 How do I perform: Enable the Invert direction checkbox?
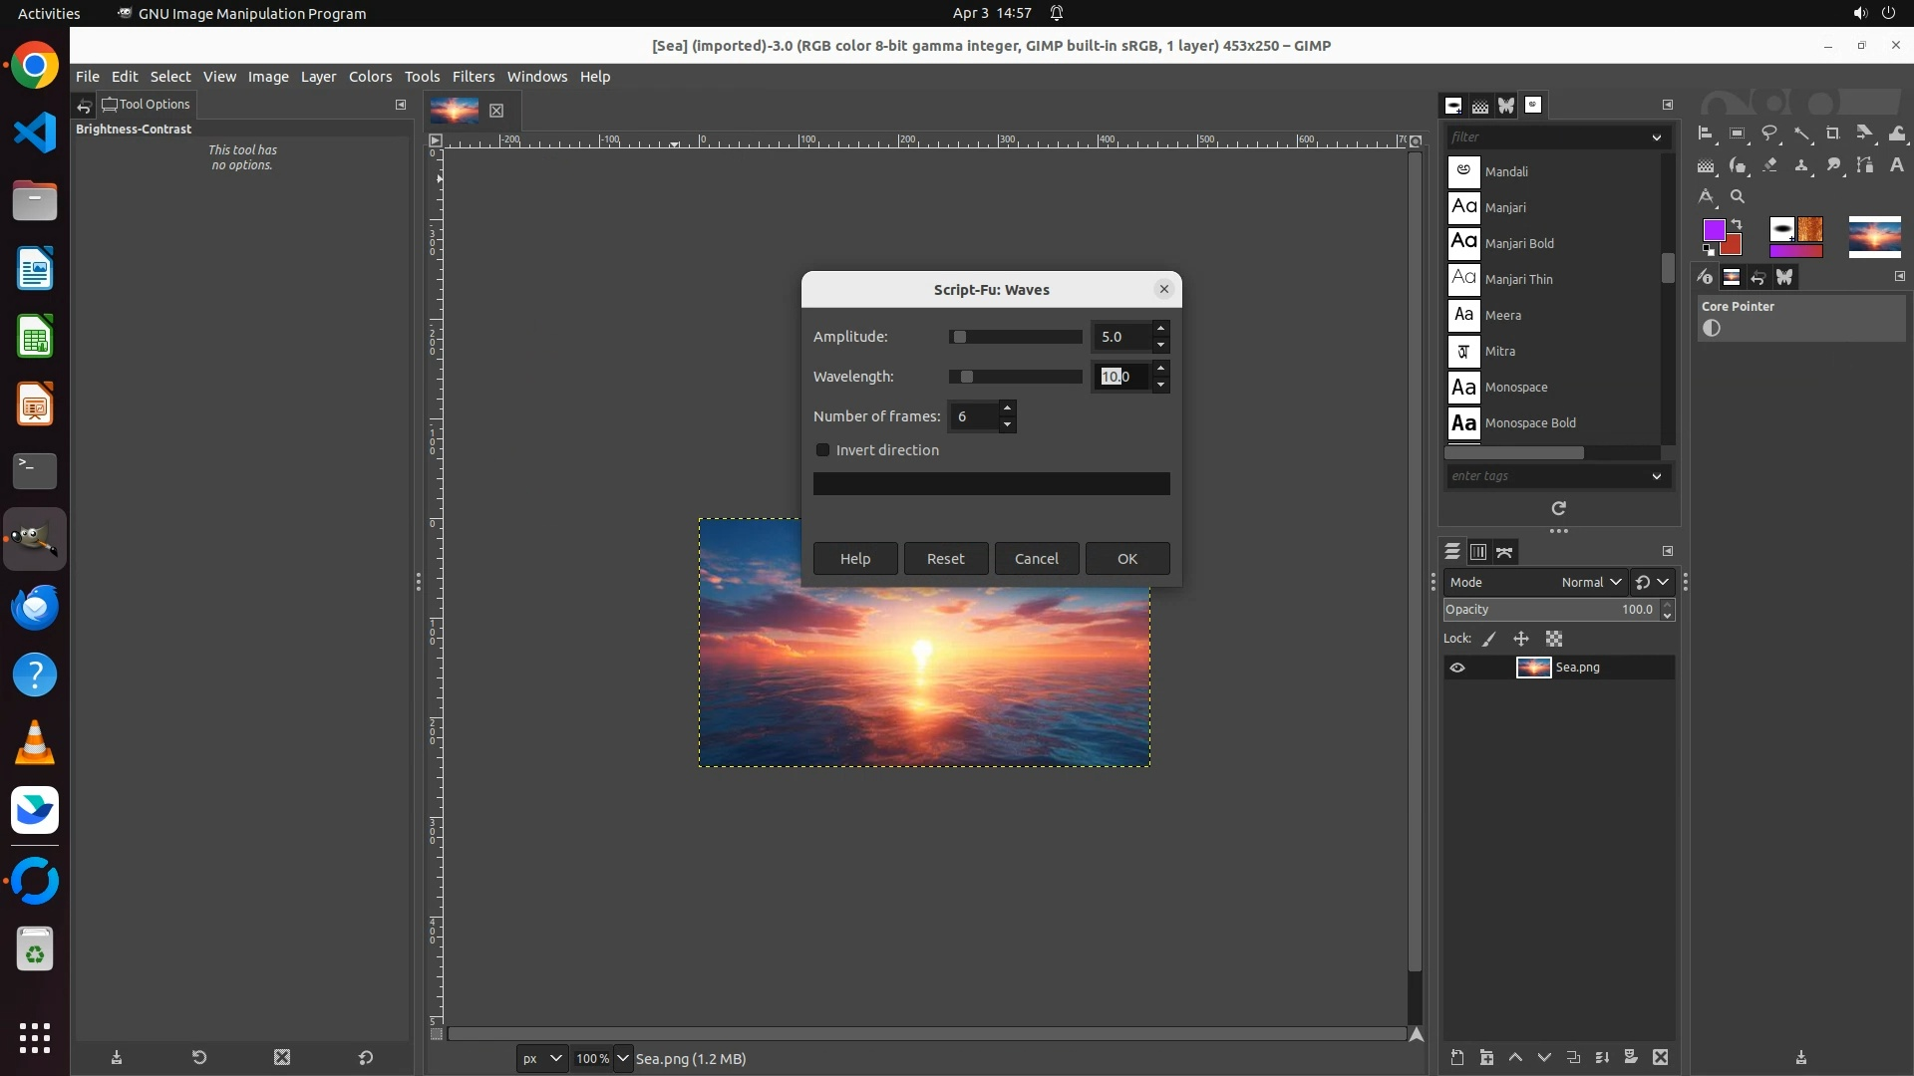[823, 450]
